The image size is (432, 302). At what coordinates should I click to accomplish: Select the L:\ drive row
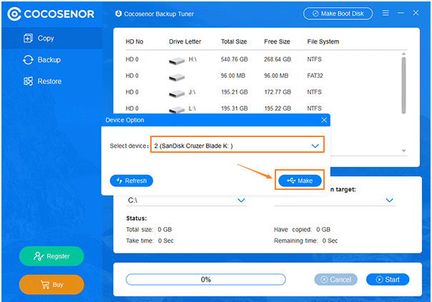tap(262, 109)
